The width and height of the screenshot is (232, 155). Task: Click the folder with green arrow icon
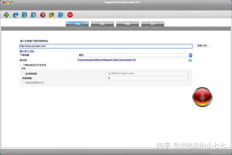[x=52, y=15]
